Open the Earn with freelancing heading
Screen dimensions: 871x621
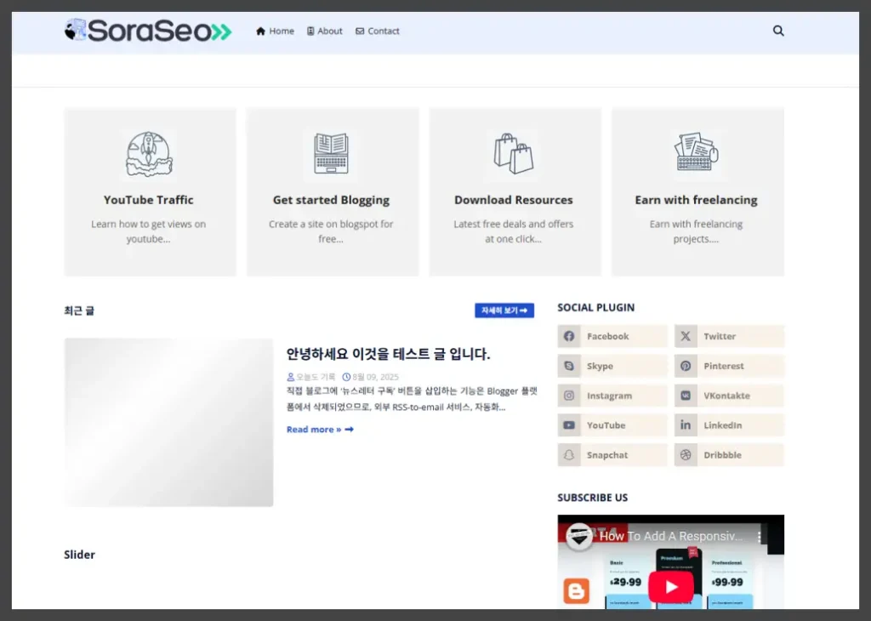(696, 200)
